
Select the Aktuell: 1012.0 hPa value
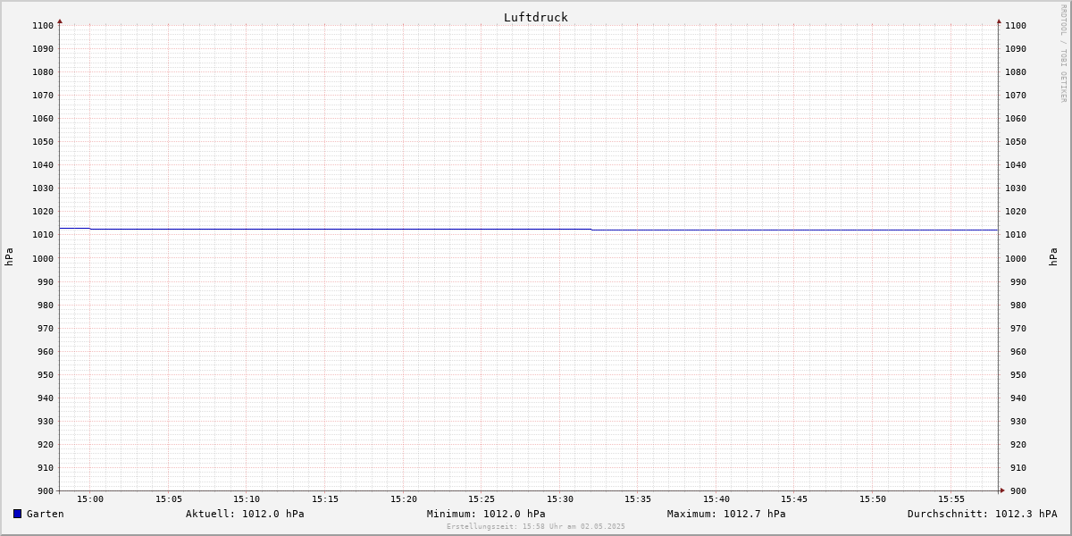pos(245,514)
